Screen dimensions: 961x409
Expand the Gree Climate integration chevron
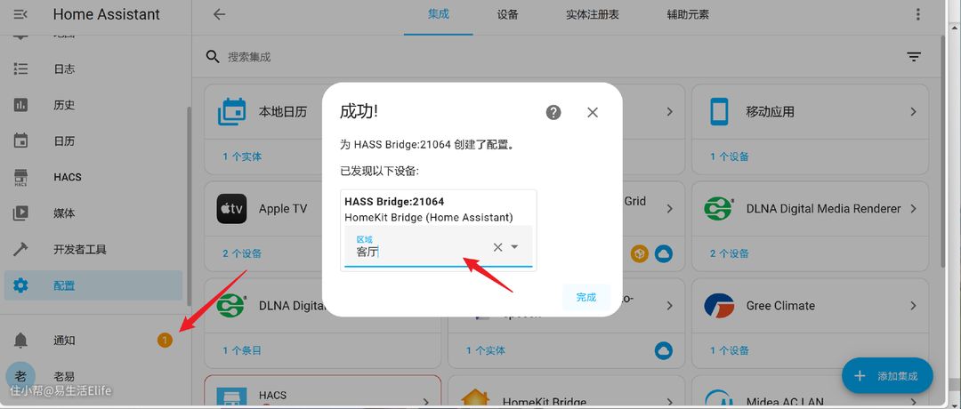click(x=913, y=306)
